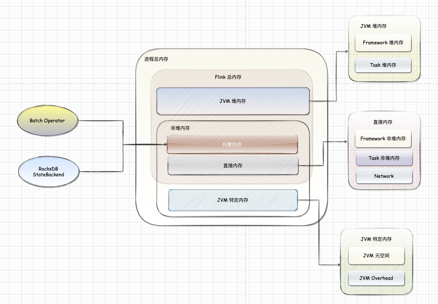Viewport: 438px width, 304px height.
Task: Click the JVM 堆内存 title in the top-right group
Action: tap(373, 26)
